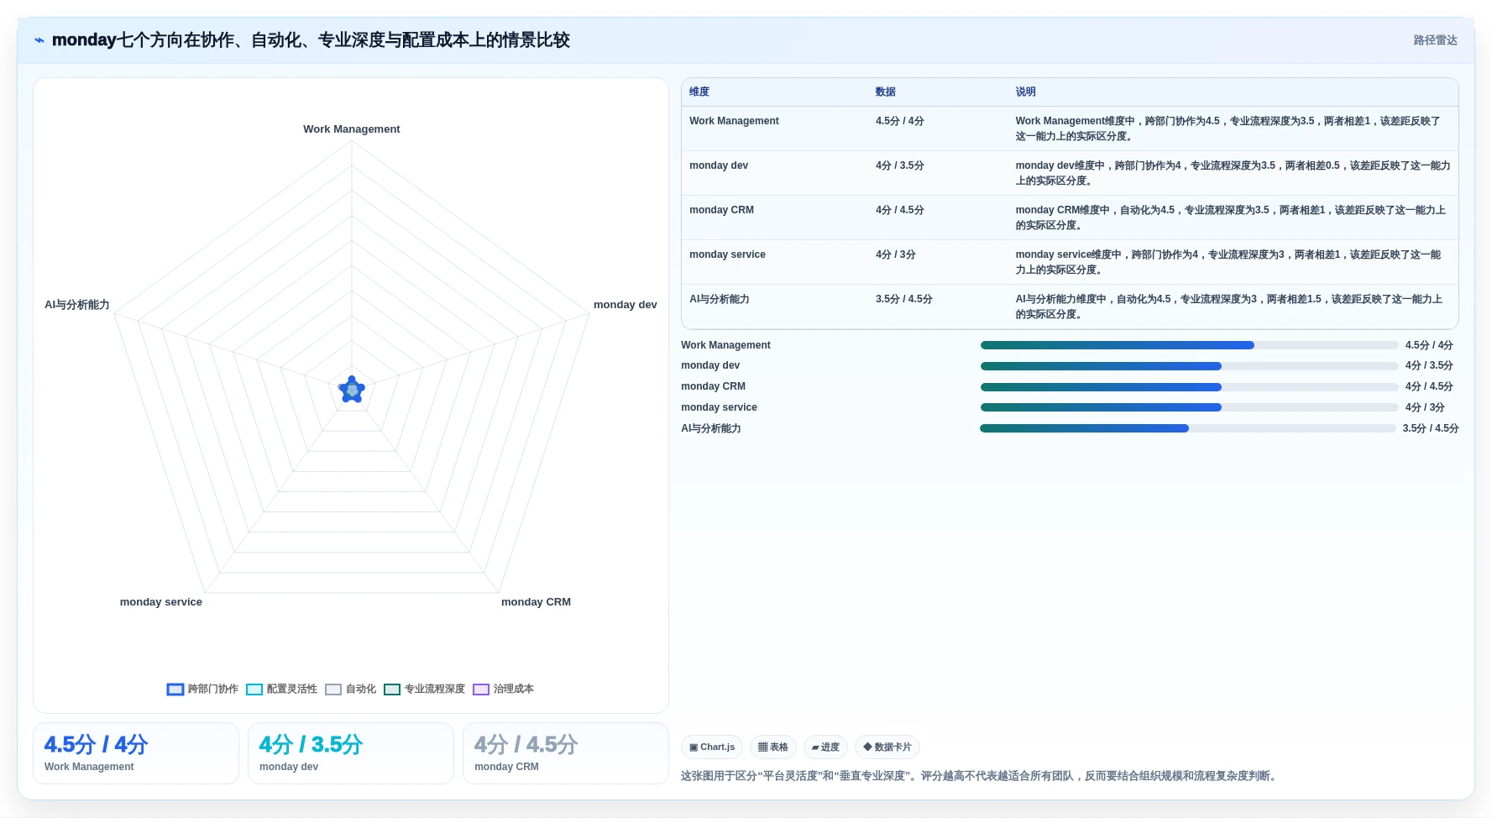1492x818 pixels.
Task: Select the monday dev table row name
Action: click(719, 165)
